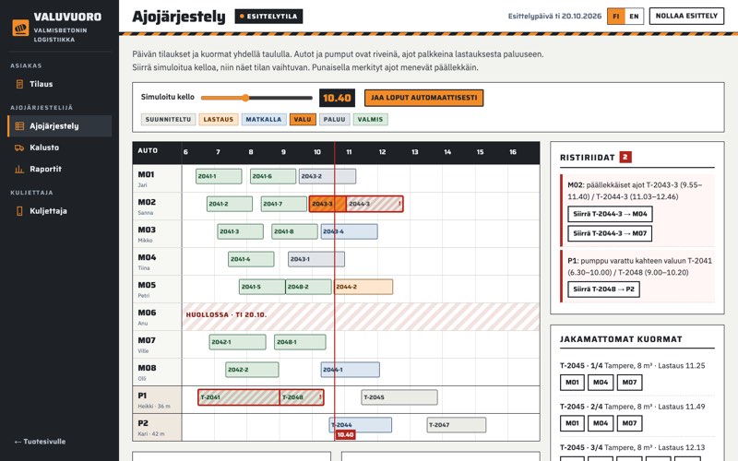Select pump job T-2045 on P1
The height and width of the screenshot is (461, 738).
click(399, 397)
